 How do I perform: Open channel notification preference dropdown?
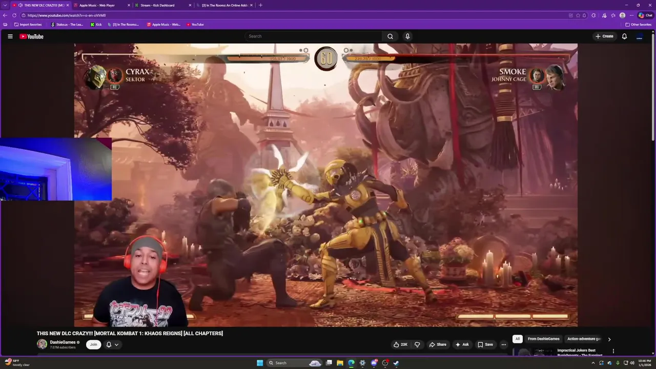point(112,344)
